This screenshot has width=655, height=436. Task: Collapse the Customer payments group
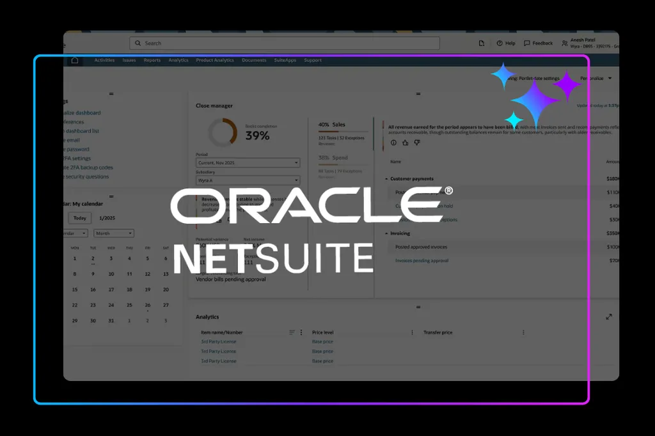386,179
